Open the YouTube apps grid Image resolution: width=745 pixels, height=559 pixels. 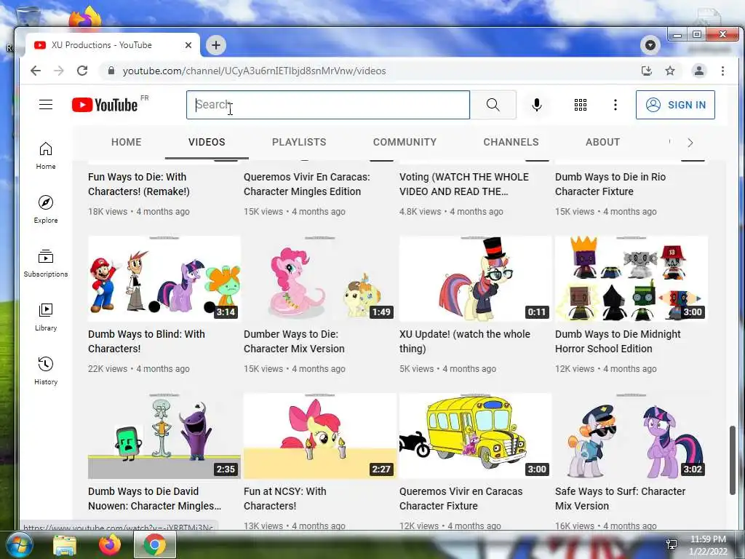pyautogui.click(x=580, y=105)
